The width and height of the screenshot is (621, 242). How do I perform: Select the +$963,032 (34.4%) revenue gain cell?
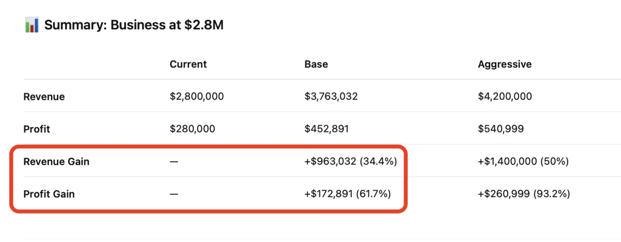point(350,161)
